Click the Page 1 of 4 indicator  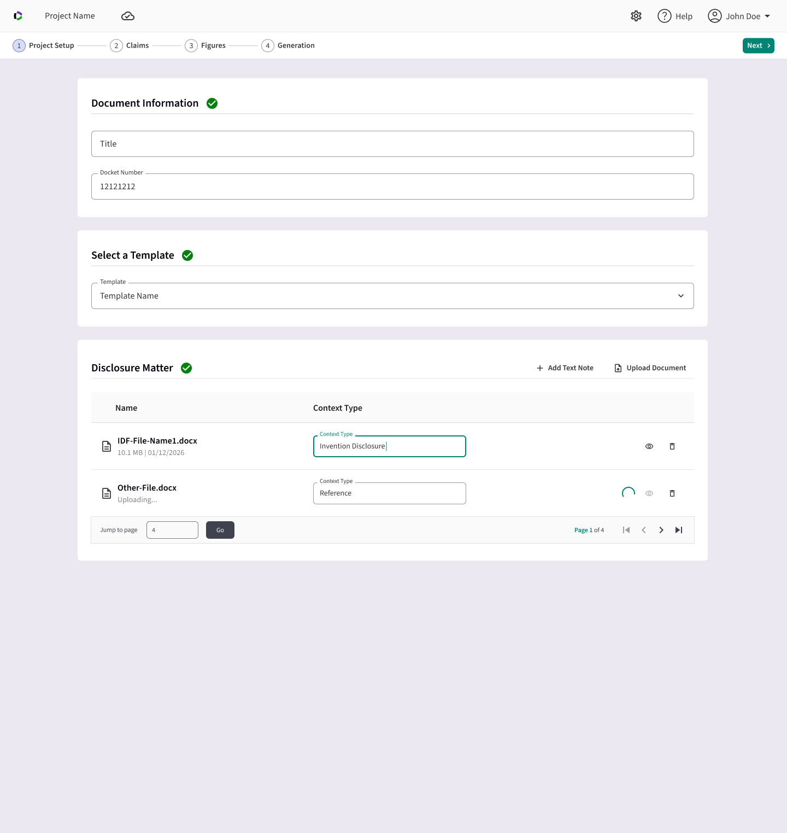(x=589, y=530)
